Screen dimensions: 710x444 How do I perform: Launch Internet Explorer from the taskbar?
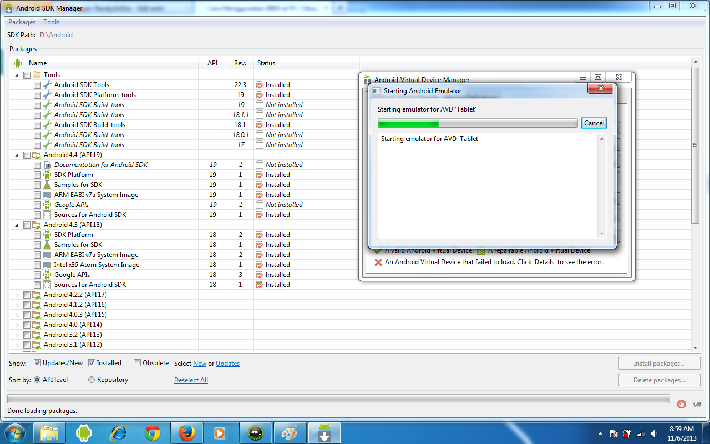pos(118,433)
